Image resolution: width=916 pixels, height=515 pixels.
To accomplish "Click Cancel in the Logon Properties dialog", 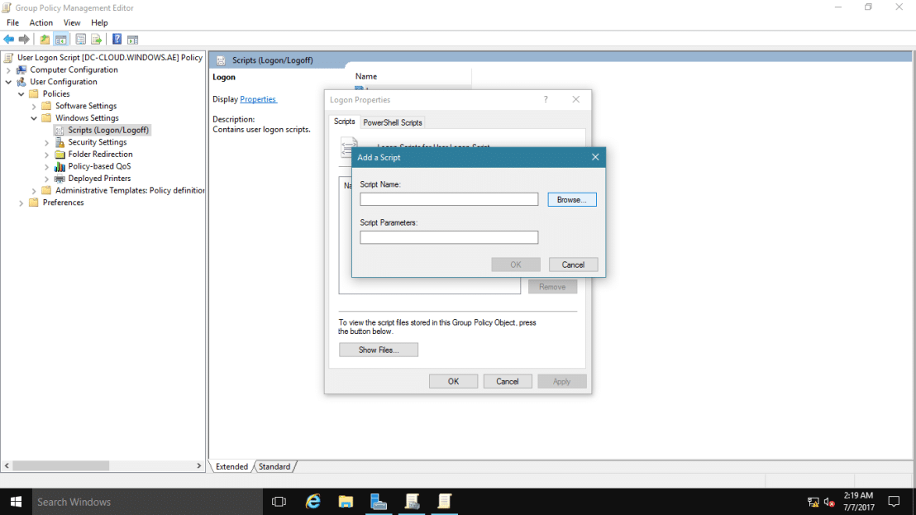I will point(508,381).
